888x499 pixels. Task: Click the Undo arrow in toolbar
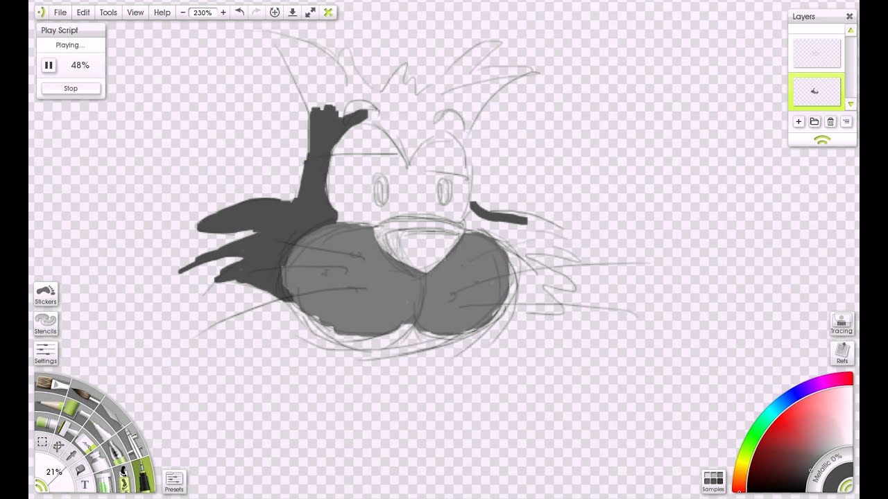pyautogui.click(x=239, y=12)
